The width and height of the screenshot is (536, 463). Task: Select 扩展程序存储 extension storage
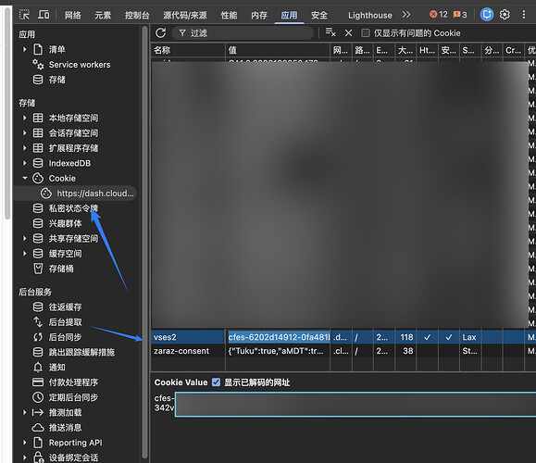[x=73, y=148]
